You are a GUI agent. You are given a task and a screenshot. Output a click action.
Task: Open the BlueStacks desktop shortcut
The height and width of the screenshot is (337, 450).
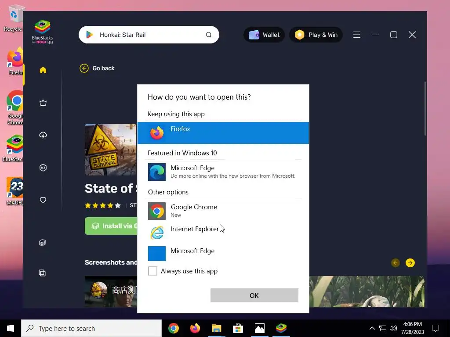(x=14, y=148)
